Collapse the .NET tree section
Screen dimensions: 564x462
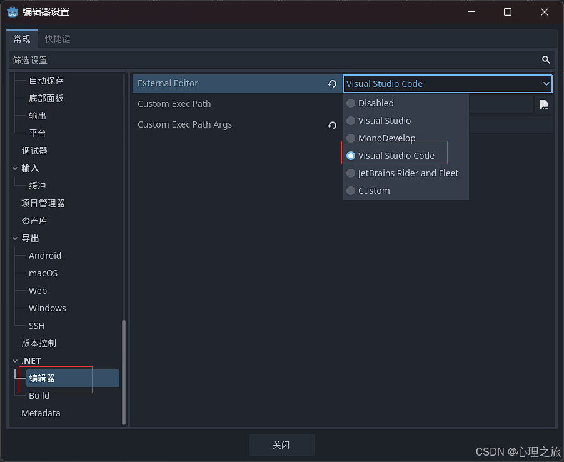click(x=14, y=360)
